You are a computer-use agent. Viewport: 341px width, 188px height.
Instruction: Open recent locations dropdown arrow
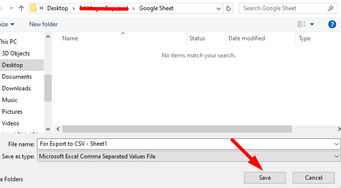pyautogui.click(x=11, y=8)
